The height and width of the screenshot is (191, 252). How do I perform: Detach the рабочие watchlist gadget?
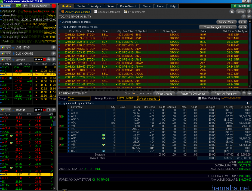point(54,110)
